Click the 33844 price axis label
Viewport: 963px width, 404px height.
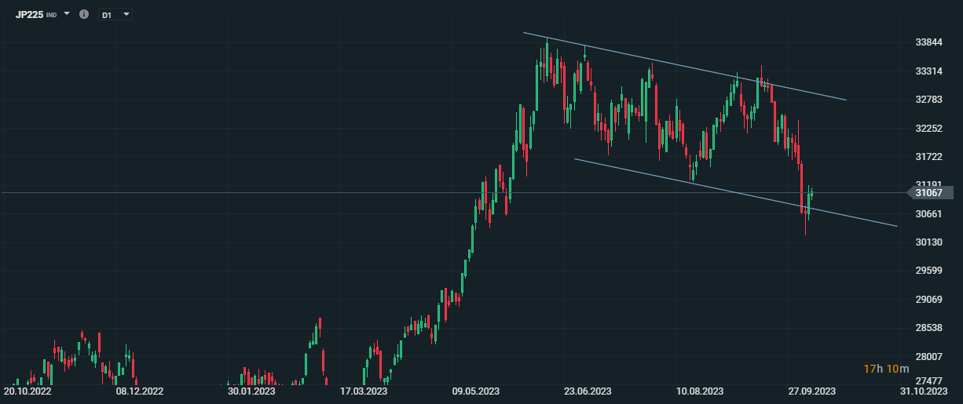pyautogui.click(x=928, y=42)
